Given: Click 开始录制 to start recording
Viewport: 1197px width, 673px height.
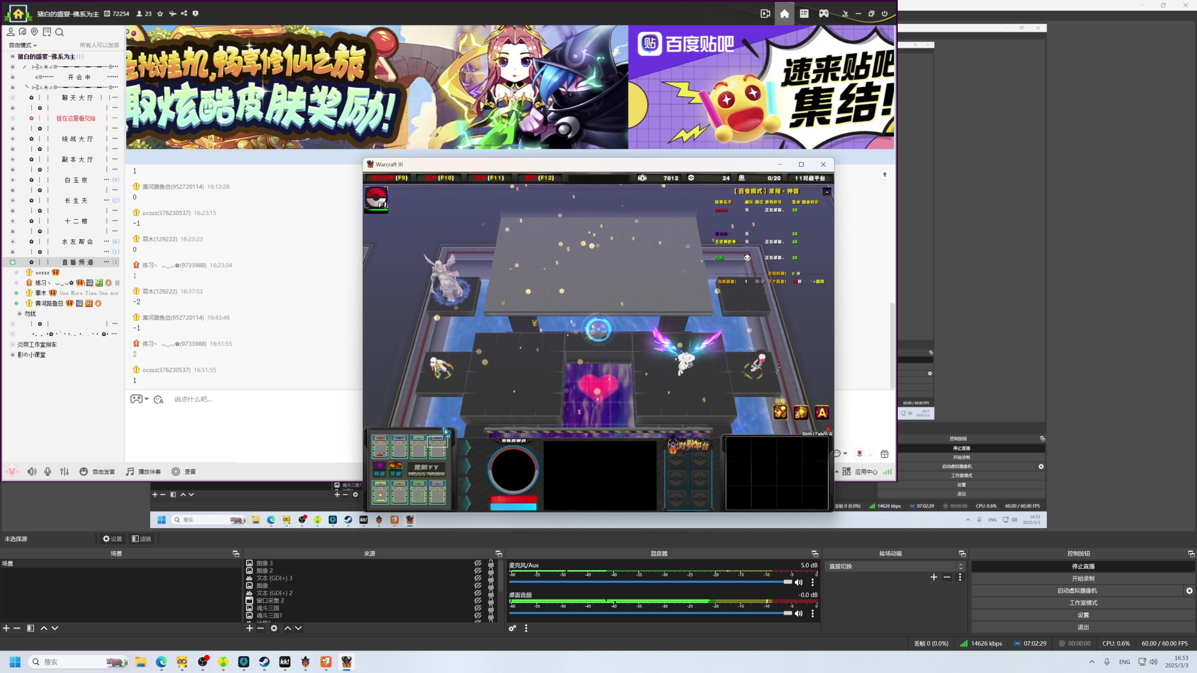Looking at the screenshot, I should pyautogui.click(x=1083, y=579).
